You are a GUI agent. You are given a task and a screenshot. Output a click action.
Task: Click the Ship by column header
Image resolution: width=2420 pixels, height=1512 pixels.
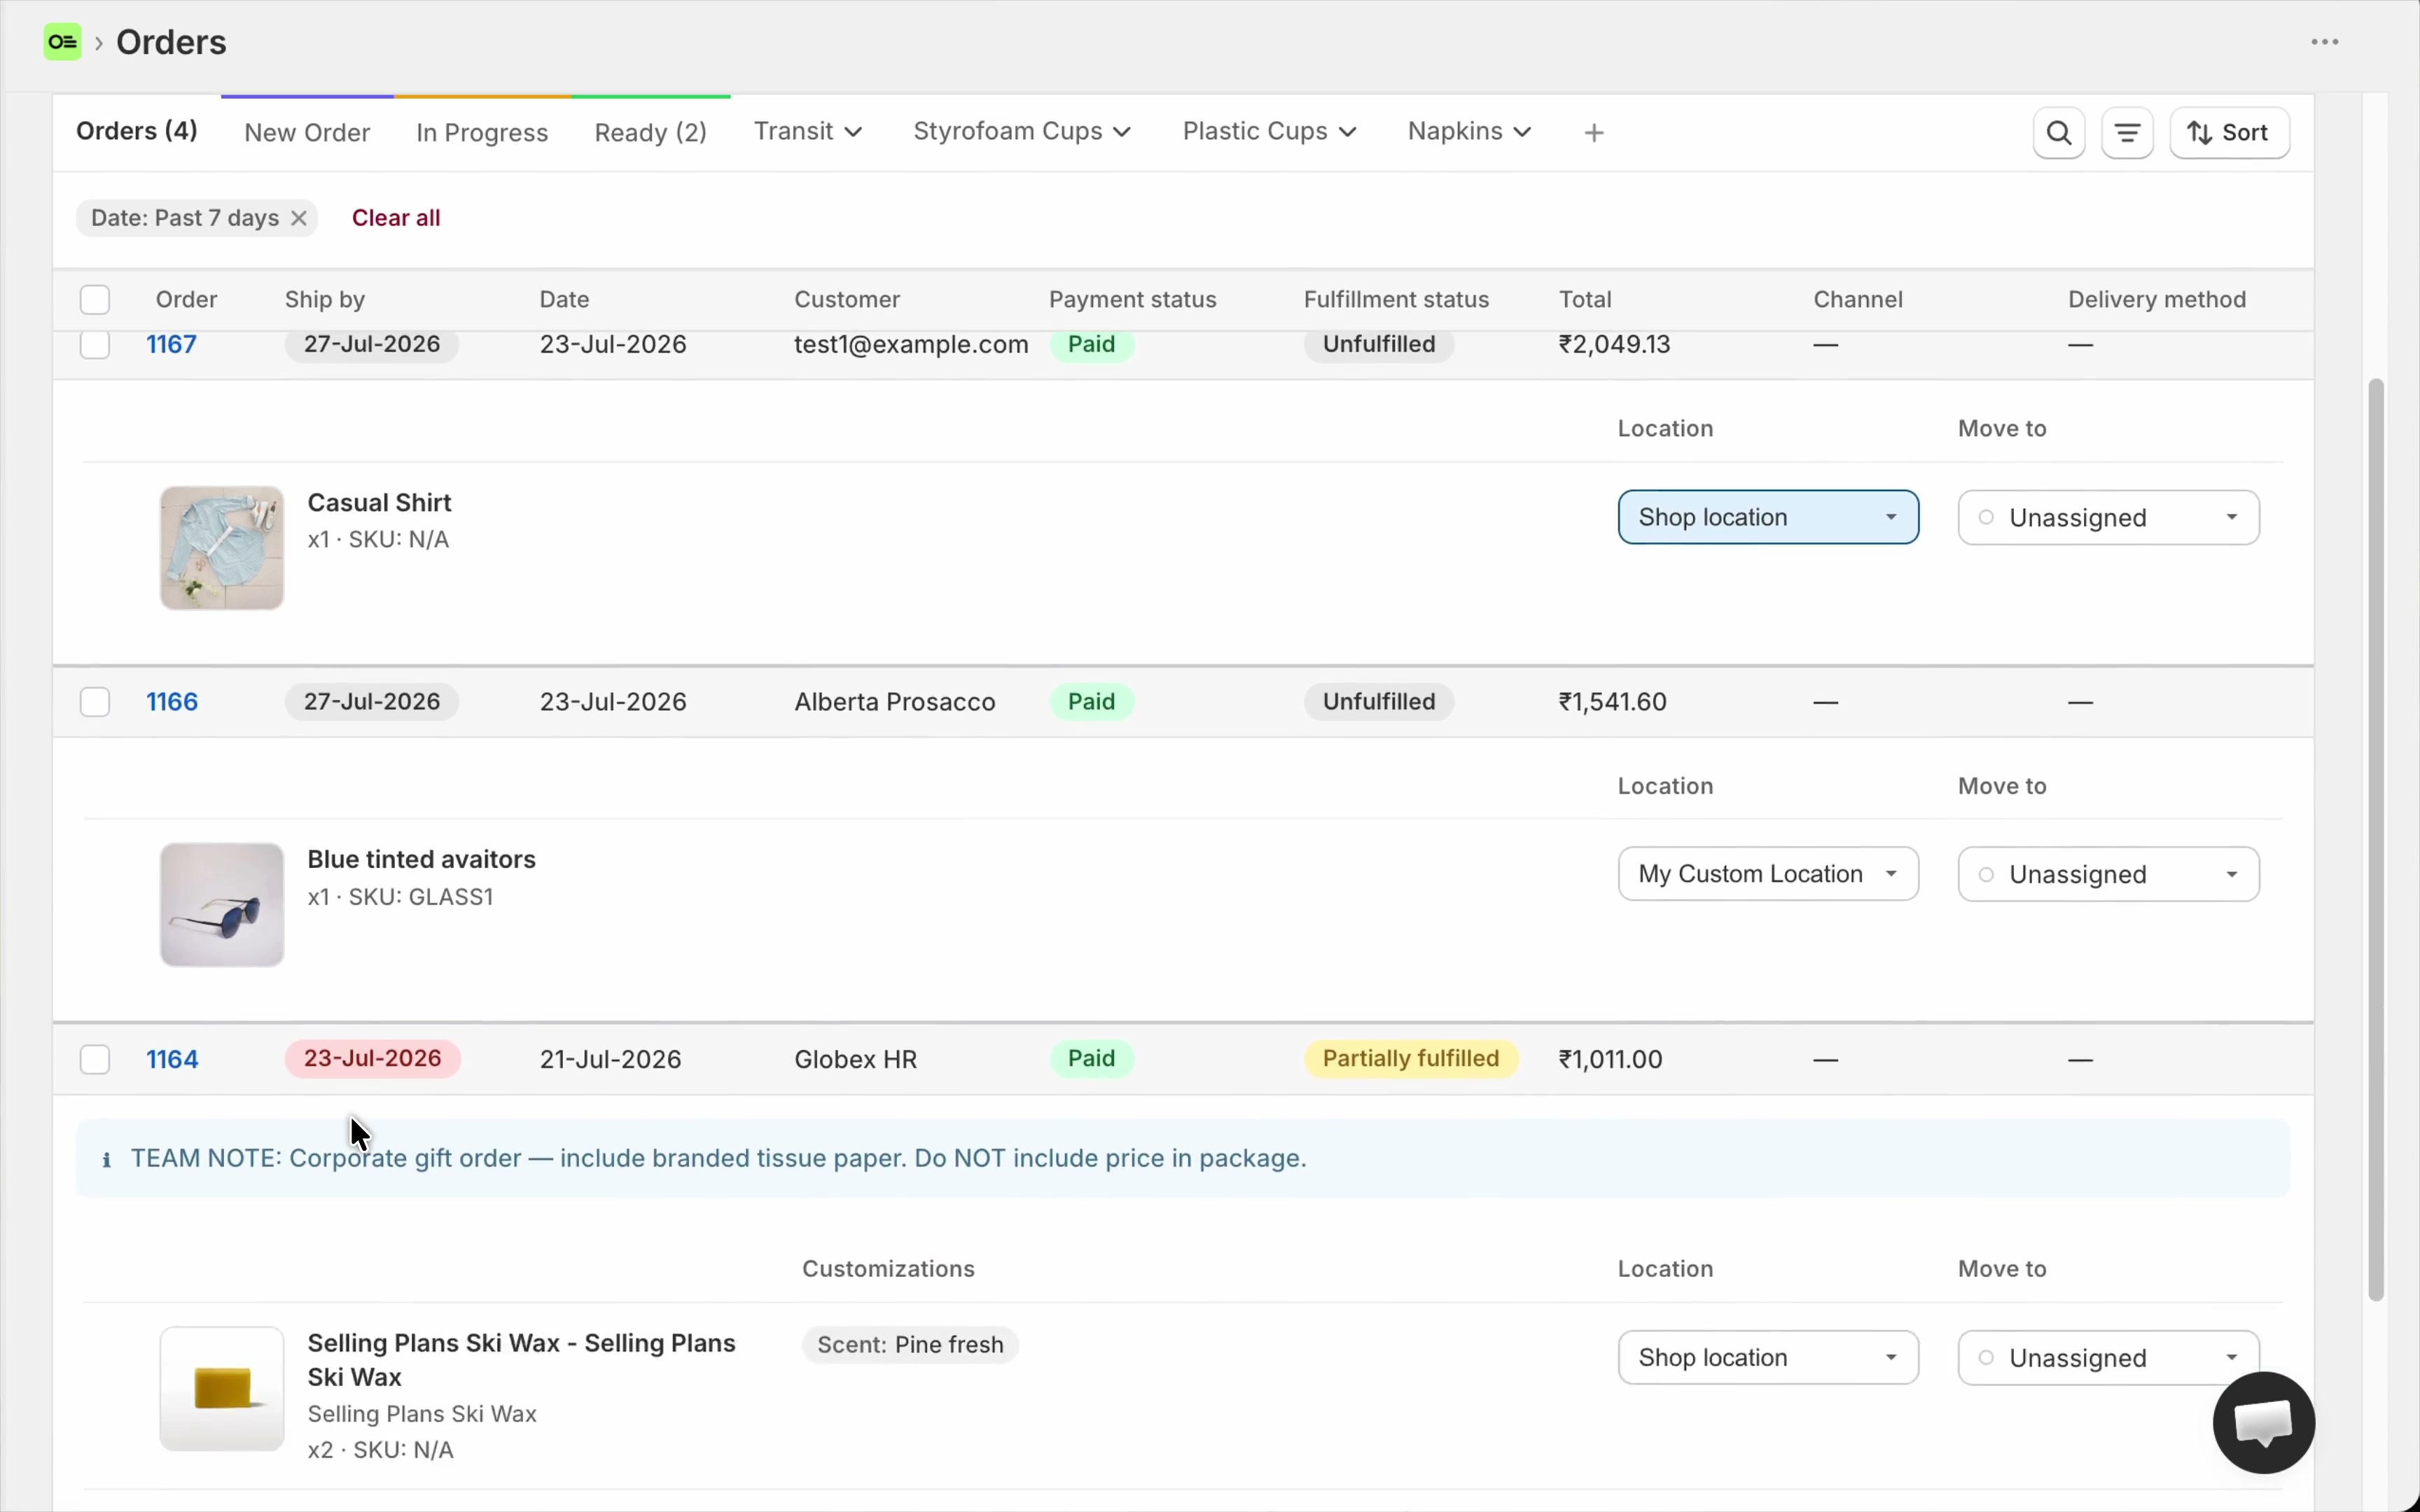(x=325, y=300)
